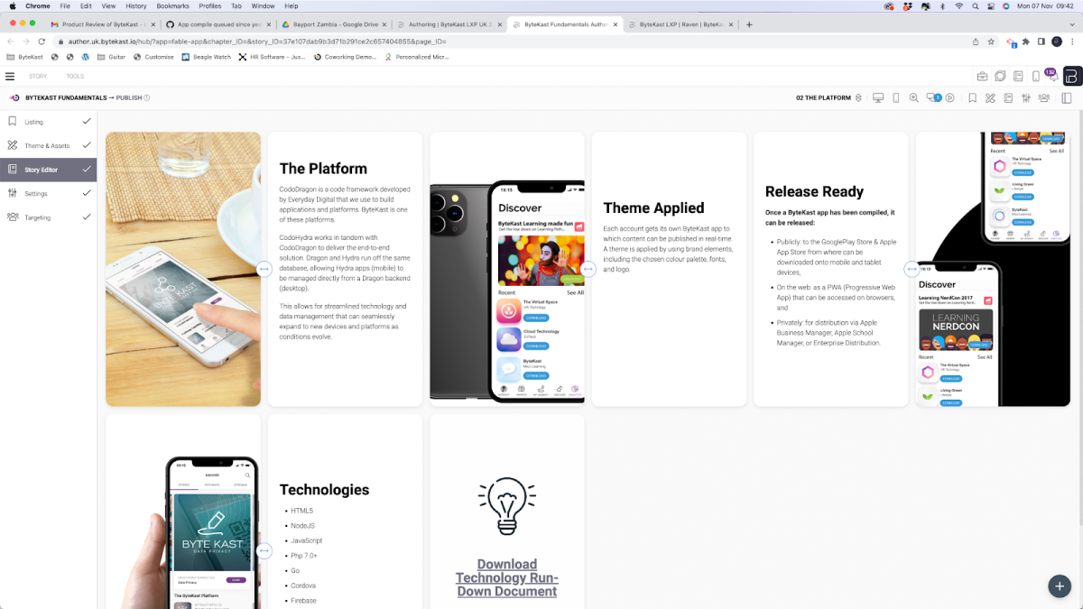Select Story Editor in the sidebar
1083x609 pixels.
[x=48, y=170]
